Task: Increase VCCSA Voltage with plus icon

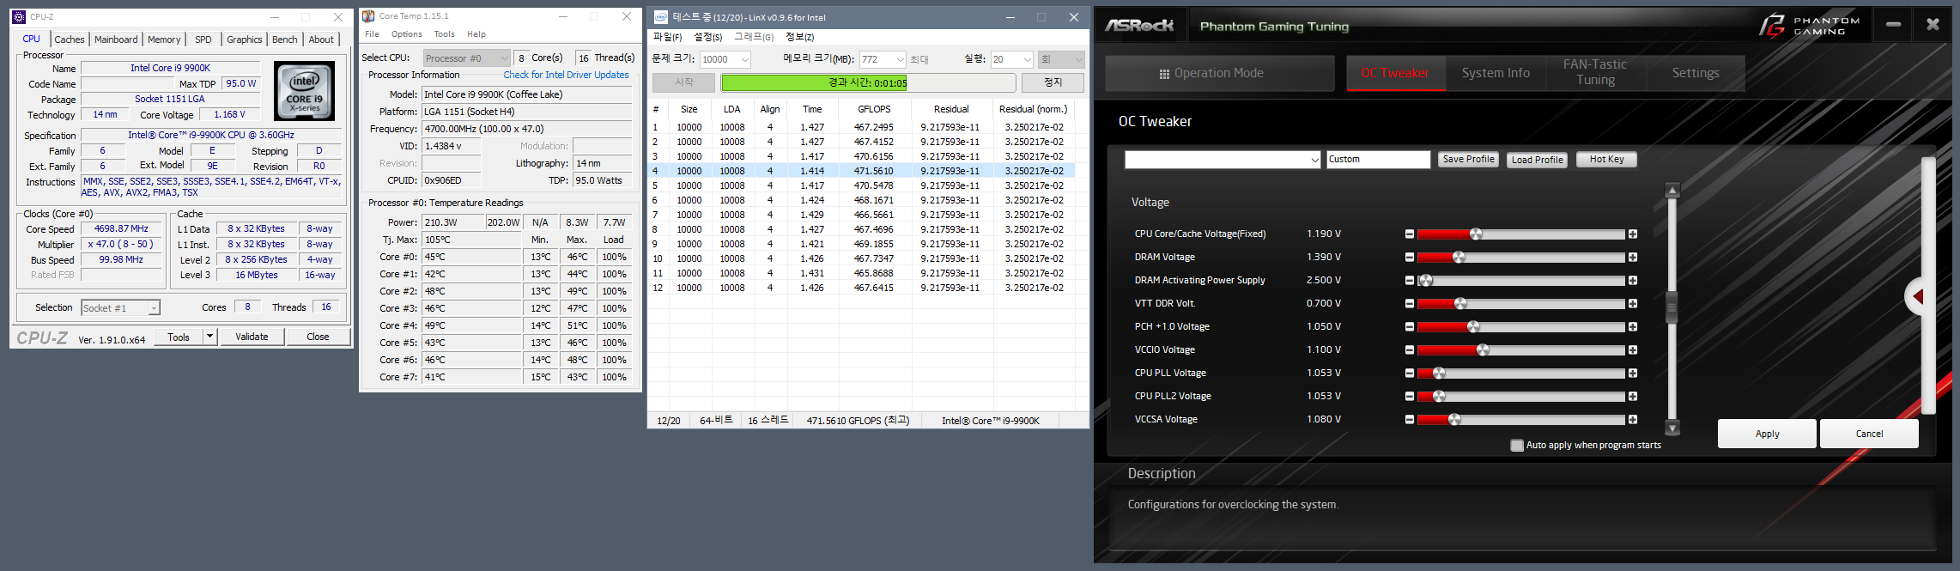Action: 1632,419
